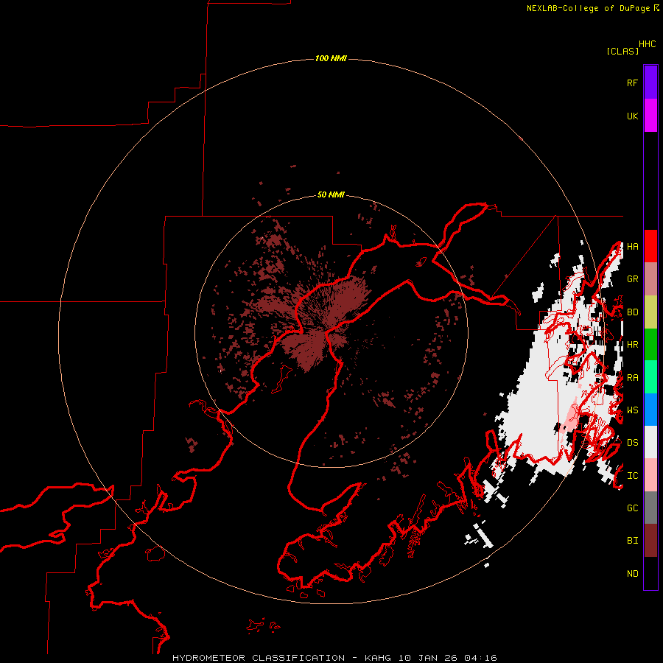Click the IC legend label
Image resolution: width=663 pixels, height=663 pixels.
point(632,476)
